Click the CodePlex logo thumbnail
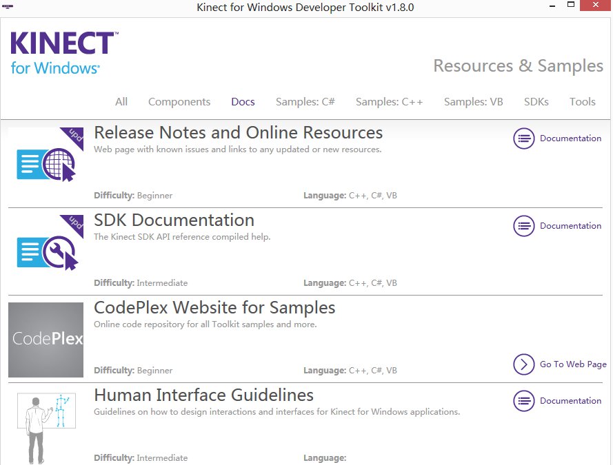The height and width of the screenshot is (465, 613). coord(46,340)
